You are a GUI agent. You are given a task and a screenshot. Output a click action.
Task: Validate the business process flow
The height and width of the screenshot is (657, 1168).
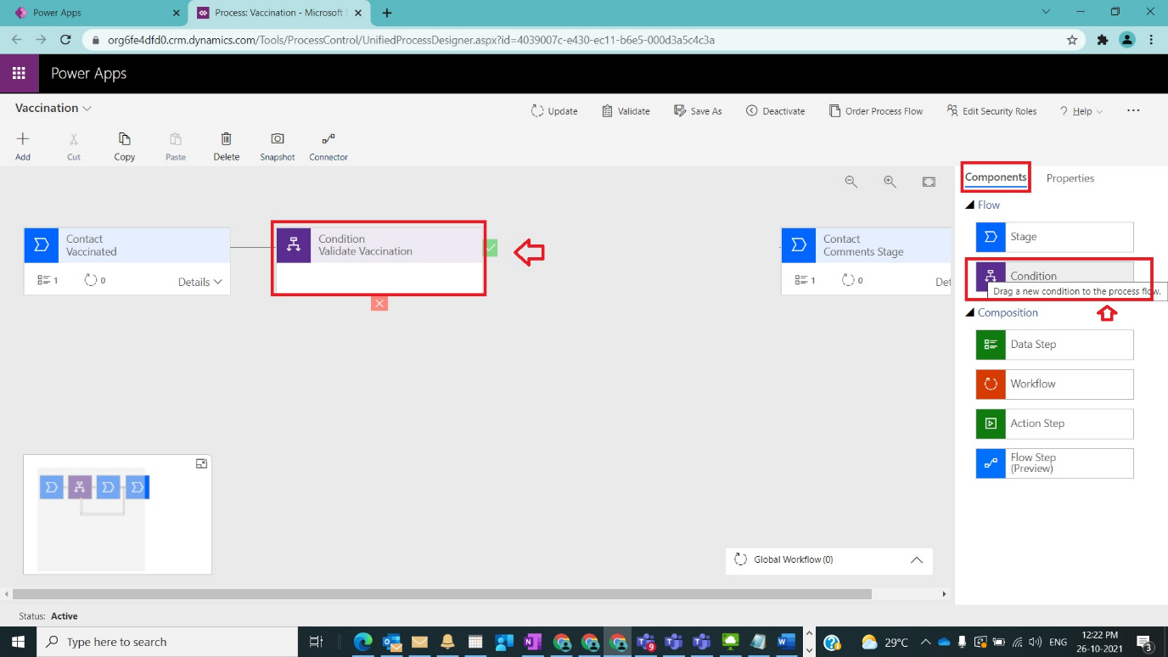(626, 110)
